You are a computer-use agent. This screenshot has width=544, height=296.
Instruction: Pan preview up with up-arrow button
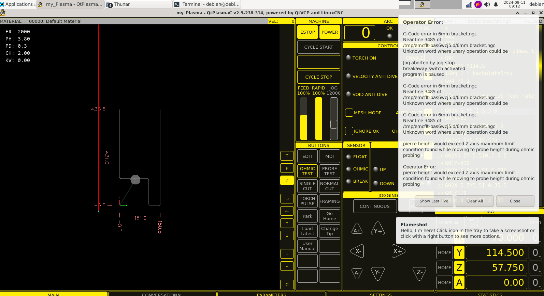click(287, 223)
